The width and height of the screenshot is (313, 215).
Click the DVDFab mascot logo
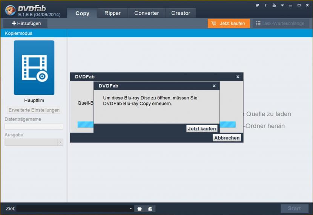click(x=11, y=11)
